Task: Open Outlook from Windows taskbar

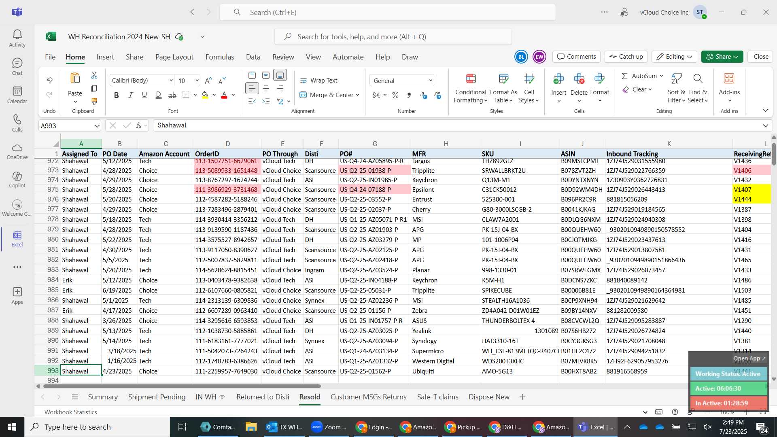Action: (284, 427)
